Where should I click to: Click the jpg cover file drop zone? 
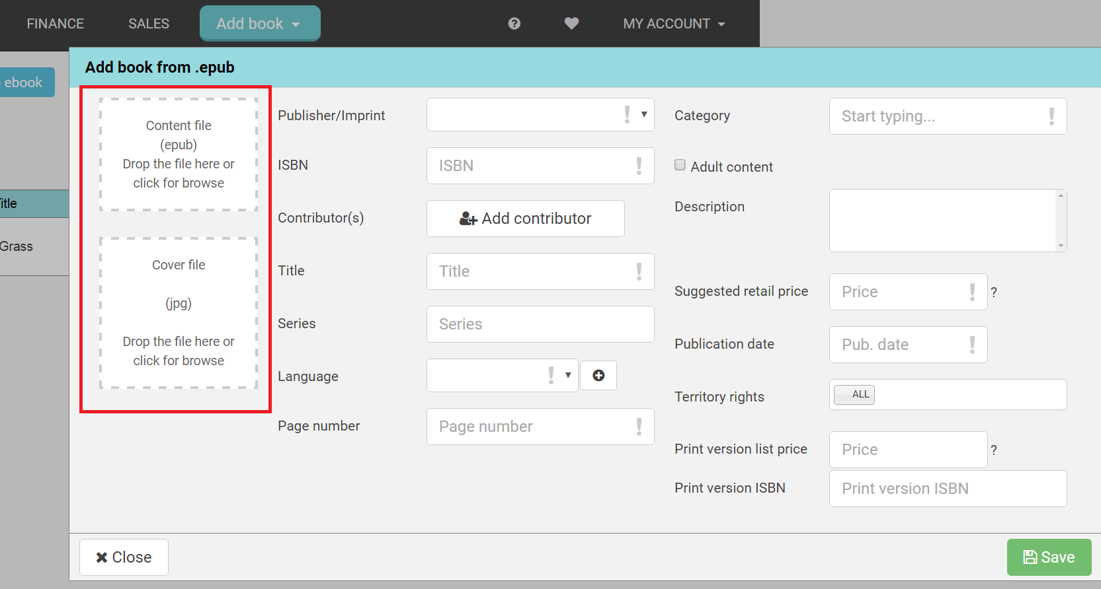pos(179,313)
